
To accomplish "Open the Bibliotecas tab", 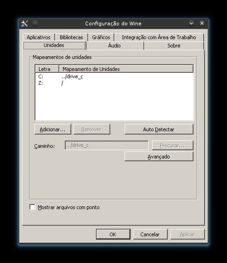I will coord(71,37).
